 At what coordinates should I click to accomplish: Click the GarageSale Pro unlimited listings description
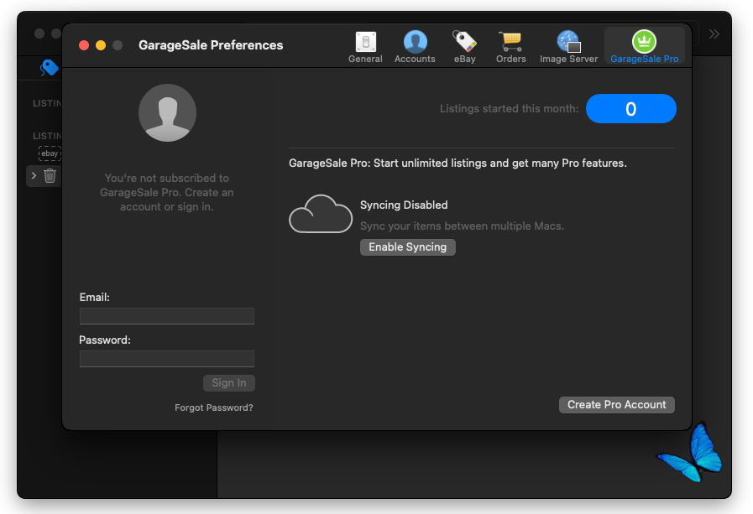[x=458, y=163]
